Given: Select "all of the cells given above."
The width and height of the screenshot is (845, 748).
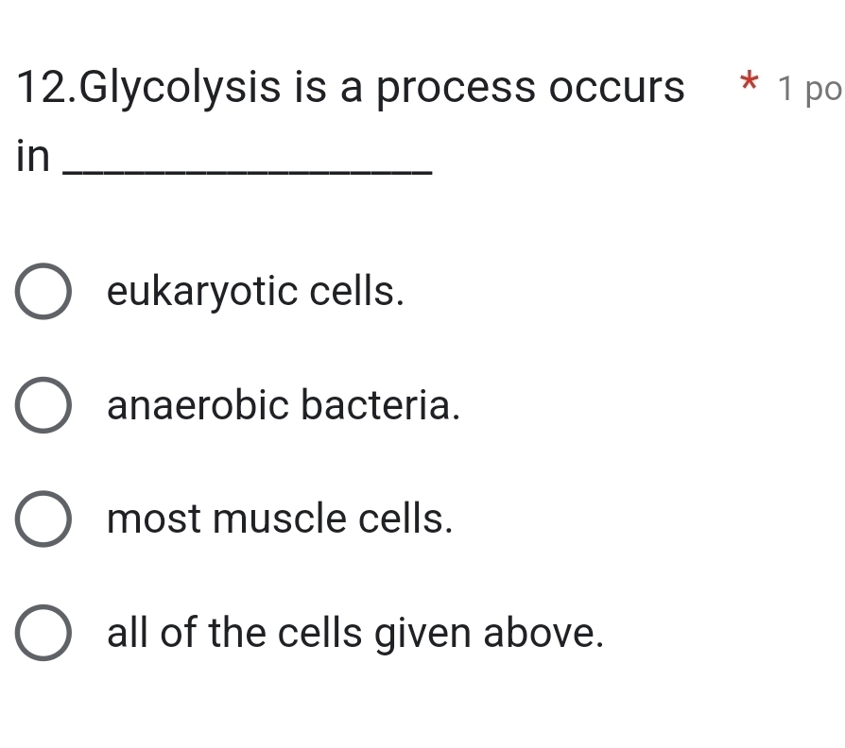Looking at the screenshot, I should (43, 633).
